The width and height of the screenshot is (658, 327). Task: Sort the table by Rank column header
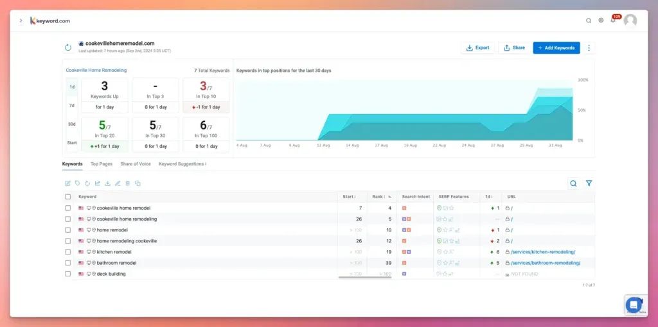click(x=378, y=197)
